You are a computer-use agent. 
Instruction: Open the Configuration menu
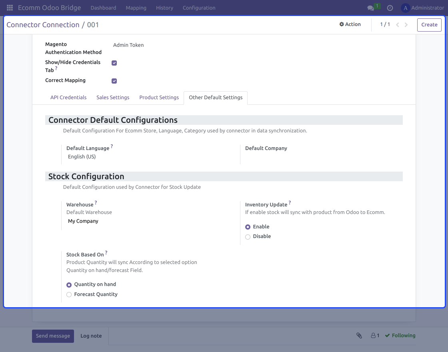click(199, 8)
